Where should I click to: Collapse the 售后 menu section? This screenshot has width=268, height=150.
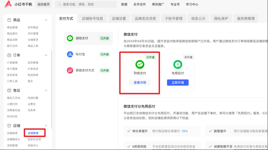[46, 90]
